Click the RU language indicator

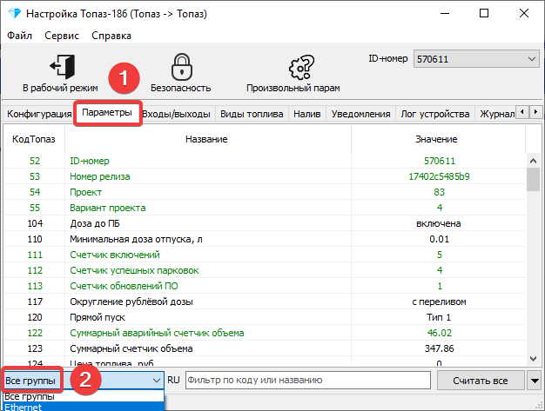(x=173, y=380)
